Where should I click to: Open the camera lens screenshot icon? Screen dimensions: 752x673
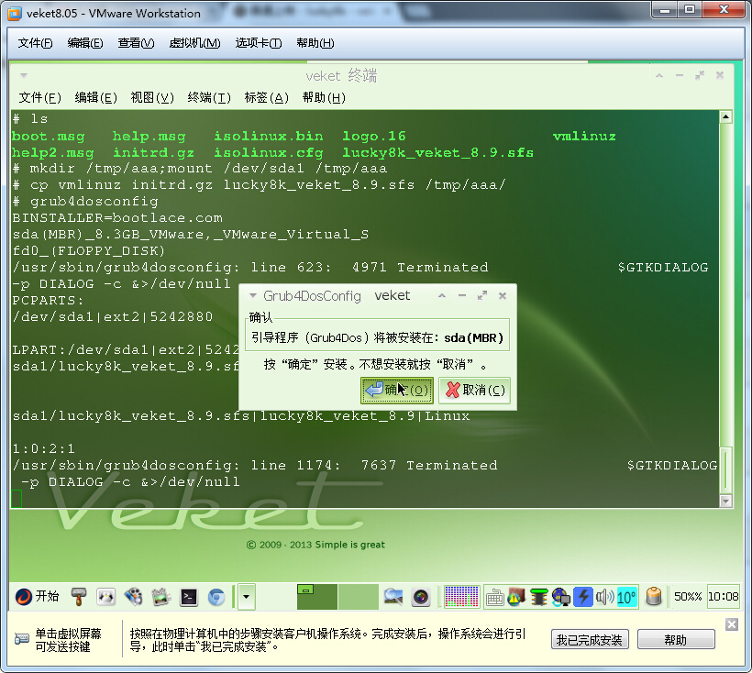(x=421, y=597)
